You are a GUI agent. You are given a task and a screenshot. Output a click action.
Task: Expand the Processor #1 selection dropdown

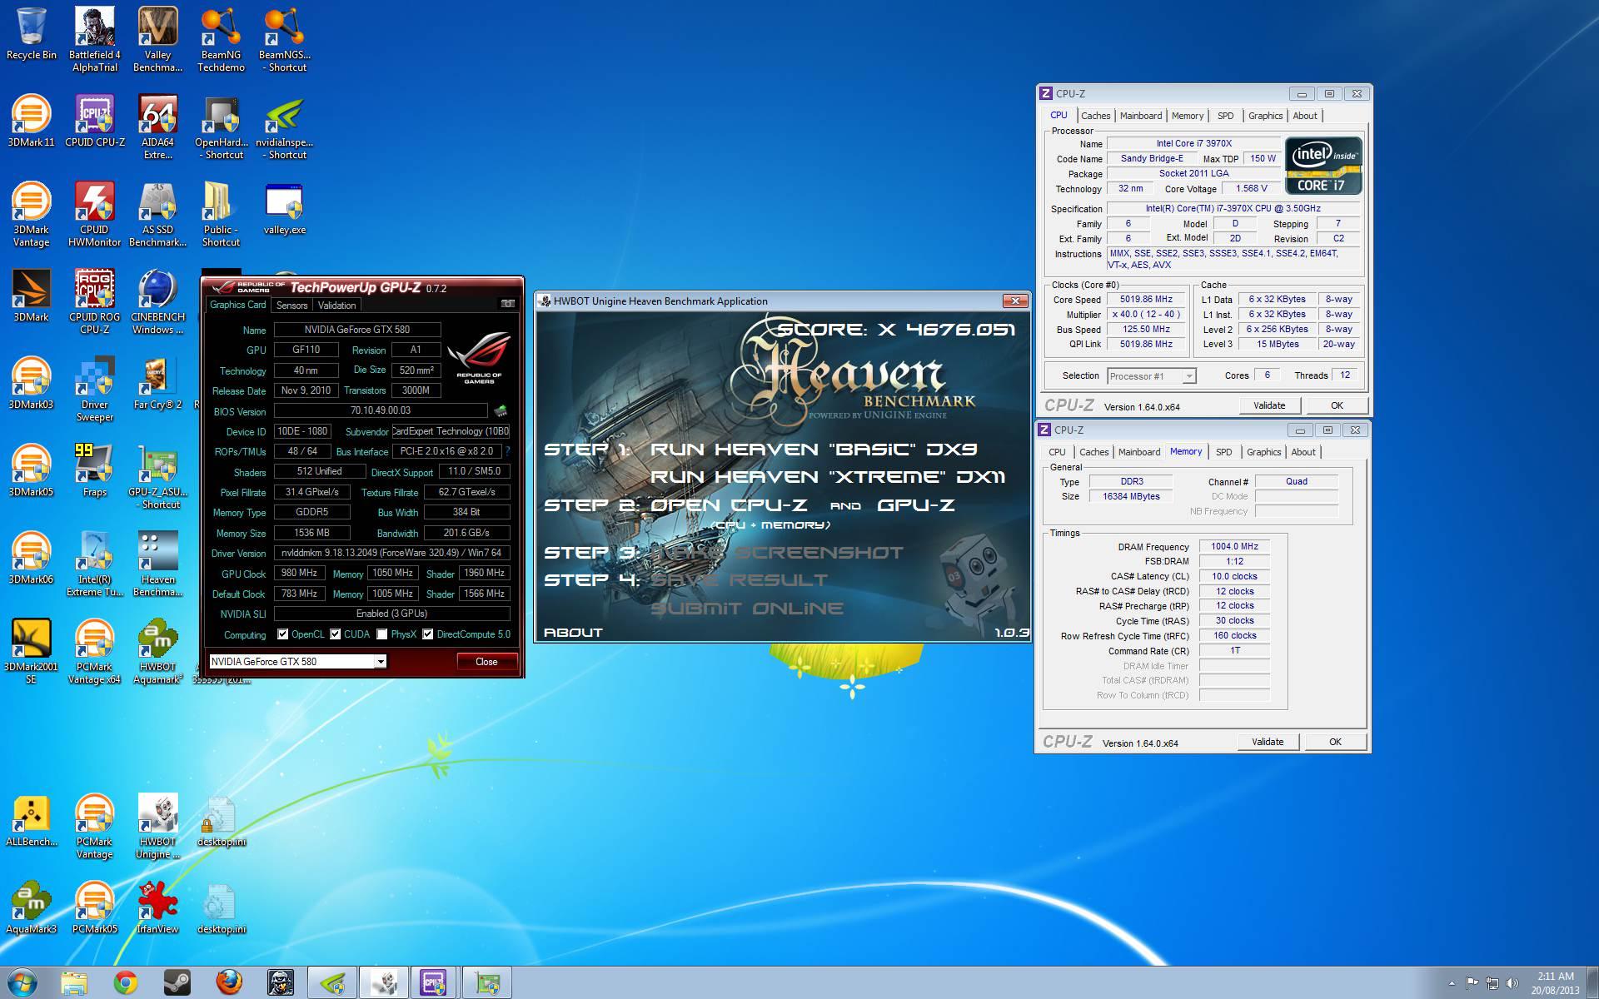1189,376
